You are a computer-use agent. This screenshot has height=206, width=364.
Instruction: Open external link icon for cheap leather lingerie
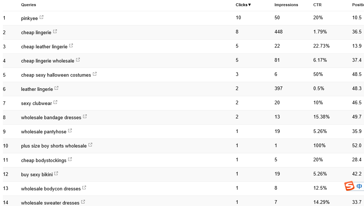click(x=71, y=46)
